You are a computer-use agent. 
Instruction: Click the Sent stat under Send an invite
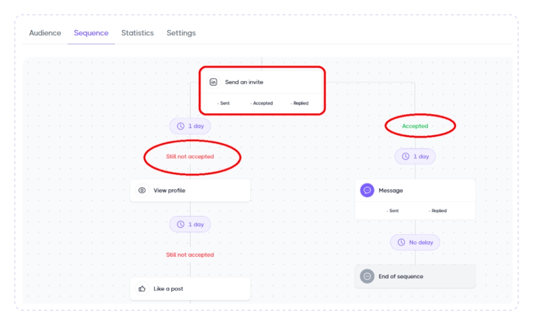coord(224,103)
